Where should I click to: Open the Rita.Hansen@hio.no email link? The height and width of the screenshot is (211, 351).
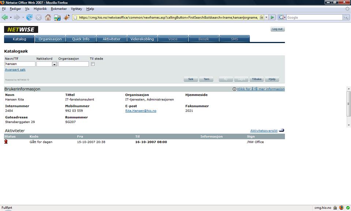(x=141, y=111)
